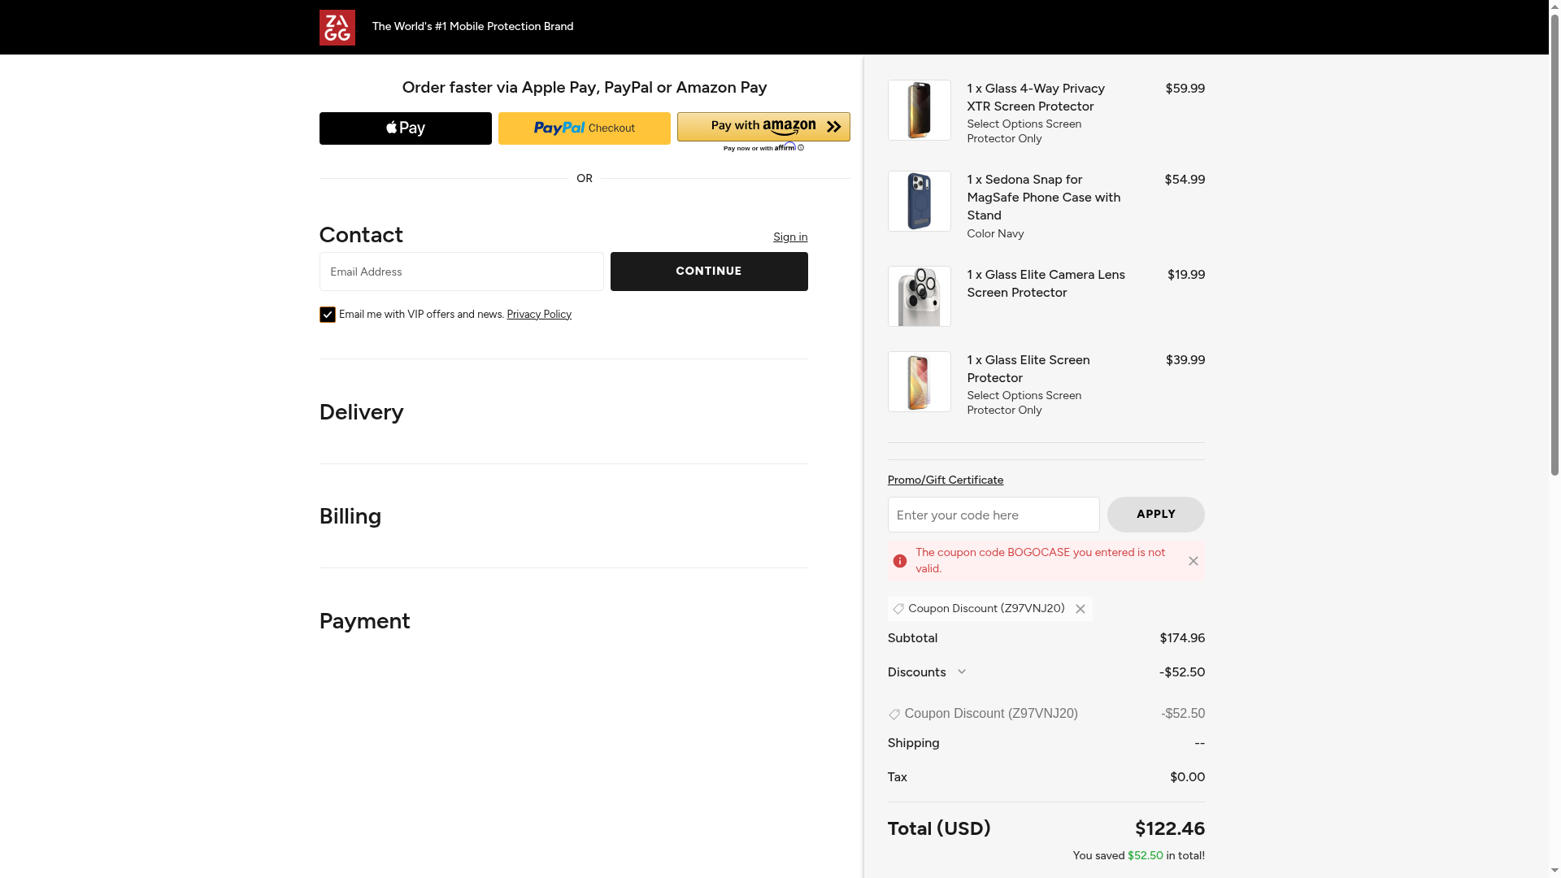Uncheck the VIP offers email checkbox
Screen dimensions: 1561x878
328,315
